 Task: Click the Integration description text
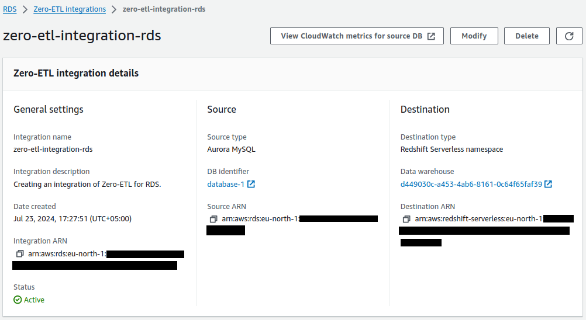pos(87,184)
